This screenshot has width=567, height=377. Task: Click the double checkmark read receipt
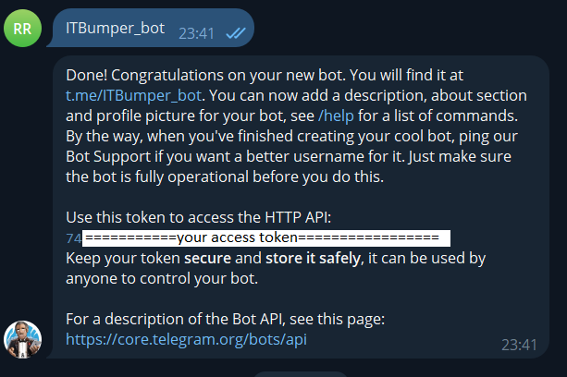click(237, 31)
